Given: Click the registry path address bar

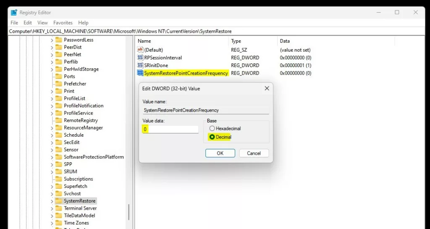Looking at the screenshot, I should [217, 31].
